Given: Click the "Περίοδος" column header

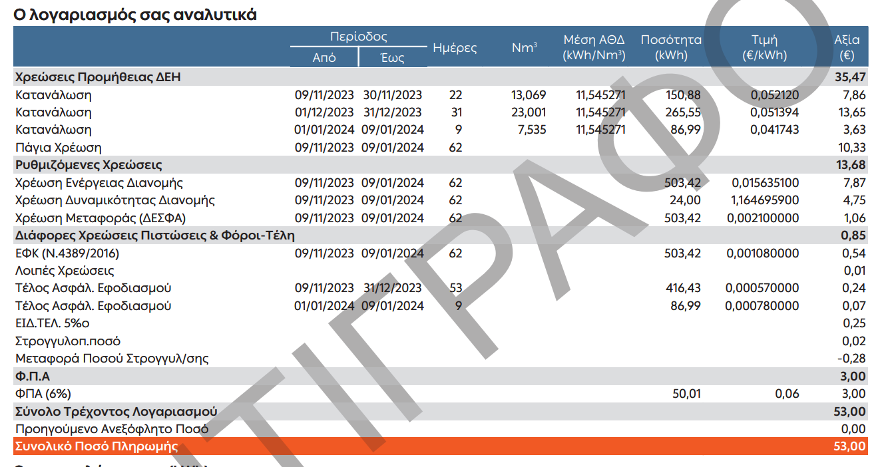Looking at the screenshot, I should point(358,37).
